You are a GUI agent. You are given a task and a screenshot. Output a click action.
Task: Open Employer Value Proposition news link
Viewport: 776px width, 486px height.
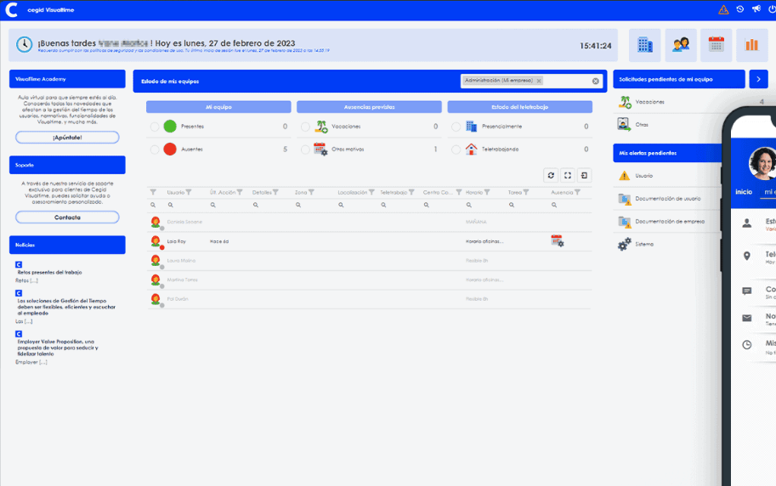[x=58, y=348]
